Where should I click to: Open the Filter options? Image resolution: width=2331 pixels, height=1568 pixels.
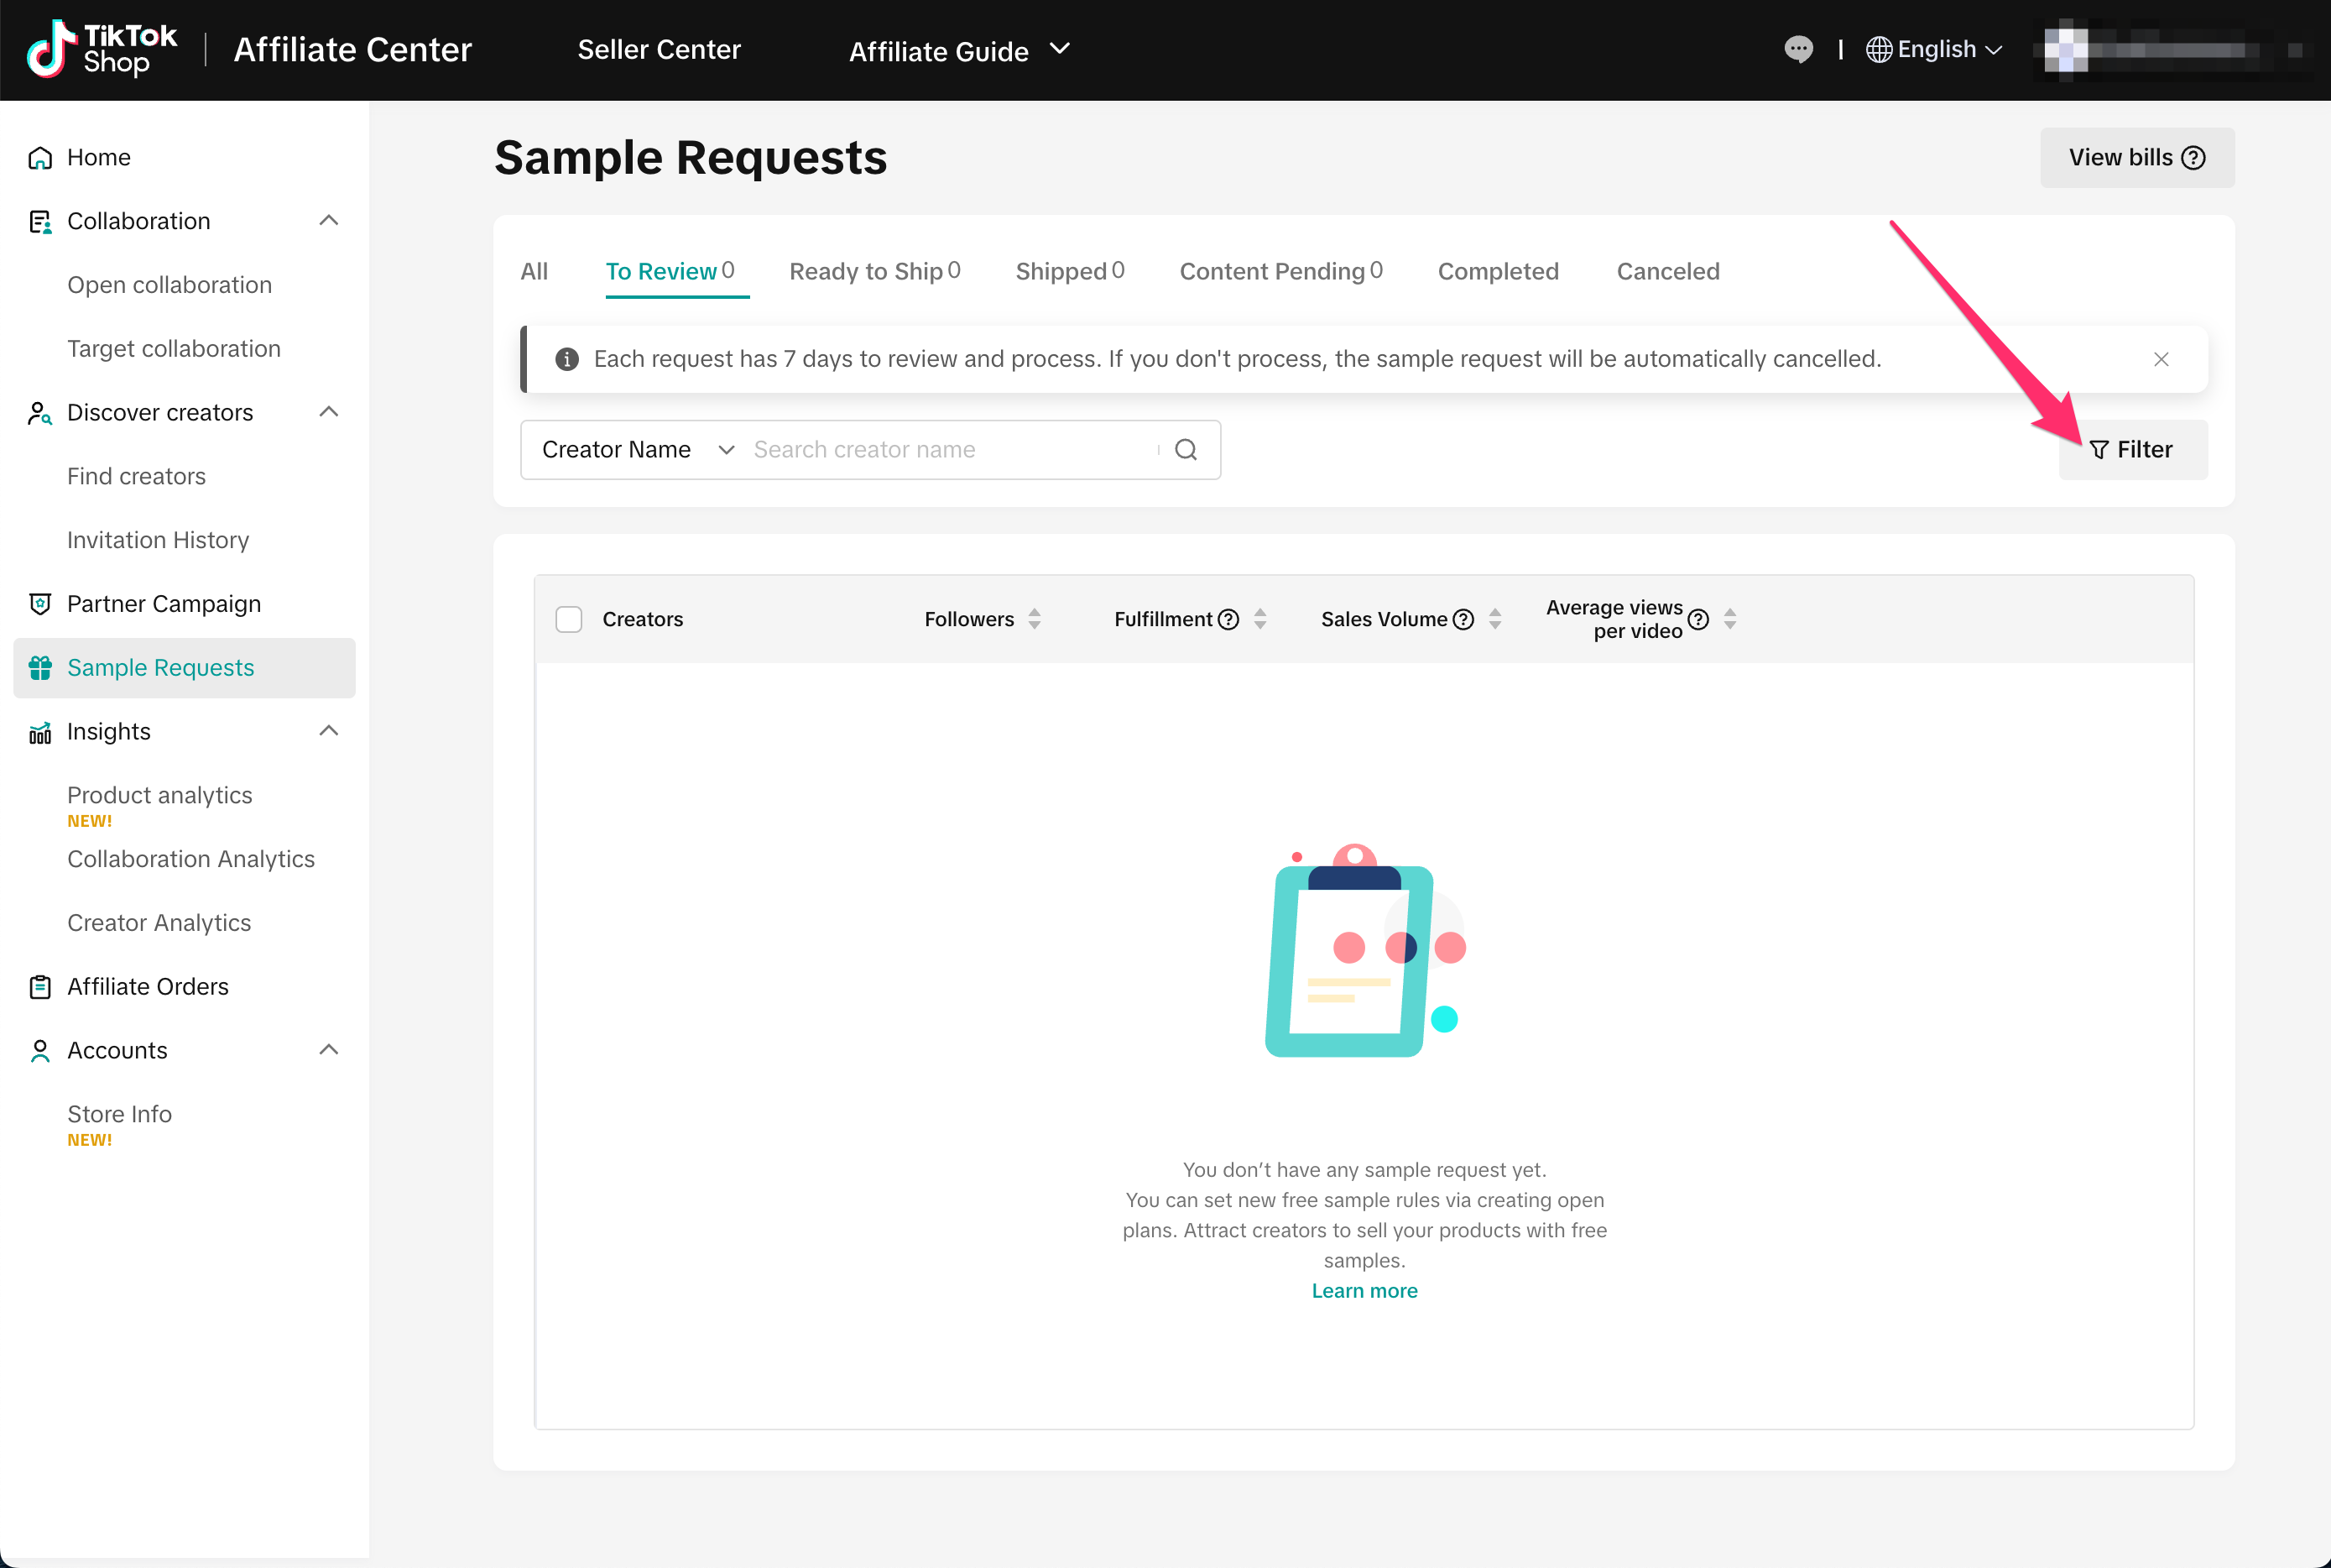click(2132, 450)
